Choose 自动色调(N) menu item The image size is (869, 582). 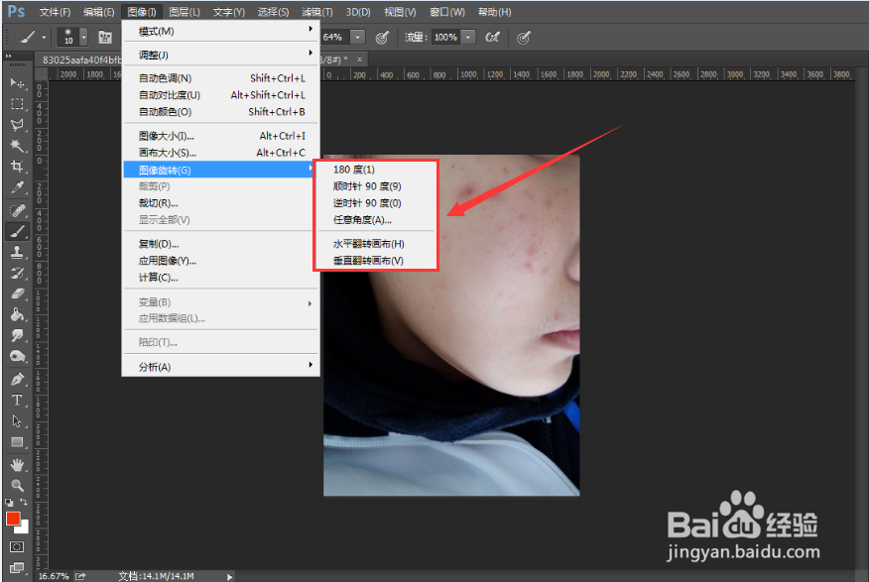click(x=220, y=78)
